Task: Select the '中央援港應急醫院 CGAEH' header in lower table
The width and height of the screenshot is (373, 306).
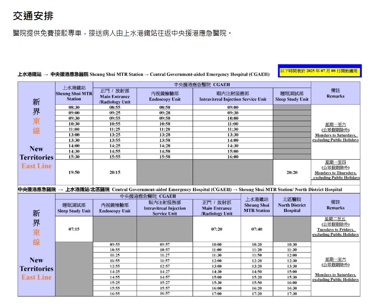Action: 148,196
